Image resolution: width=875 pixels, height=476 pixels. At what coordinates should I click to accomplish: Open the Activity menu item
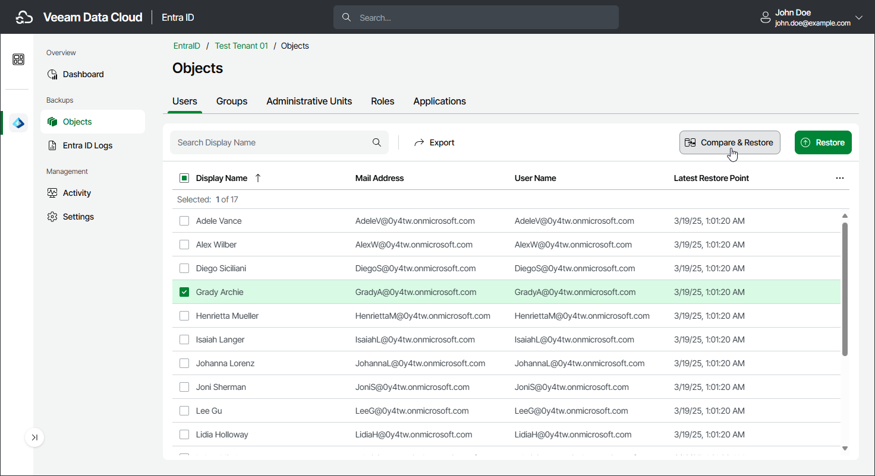(93, 193)
